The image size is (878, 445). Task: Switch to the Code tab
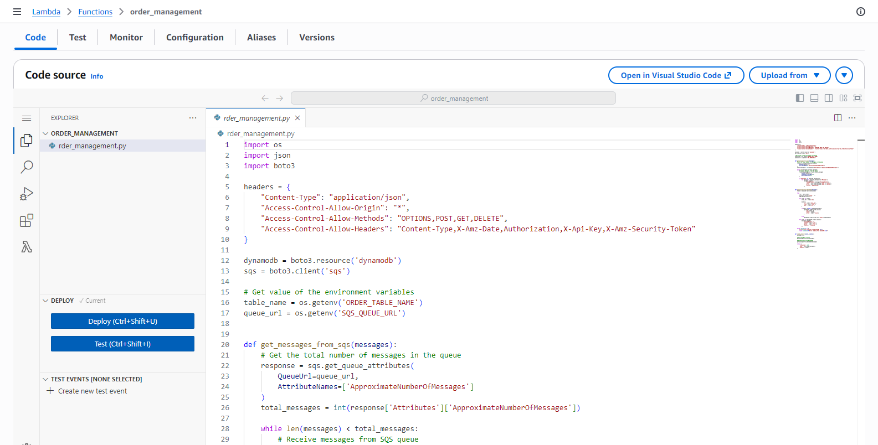tap(35, 38)
